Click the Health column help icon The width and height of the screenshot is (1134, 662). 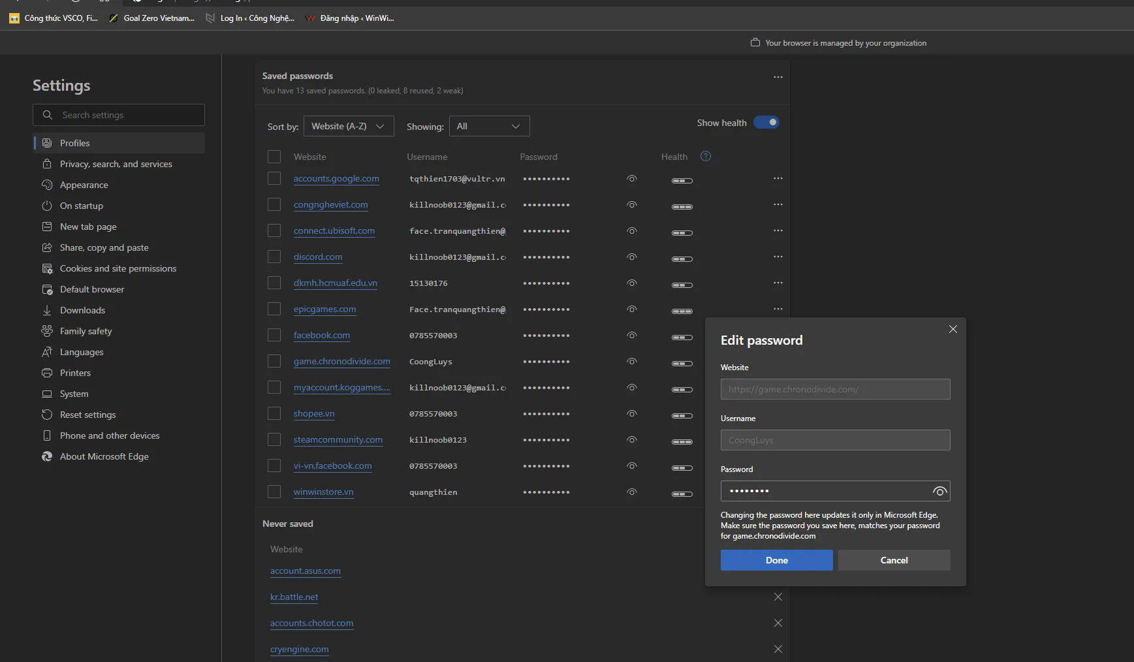tap(706, 156)
